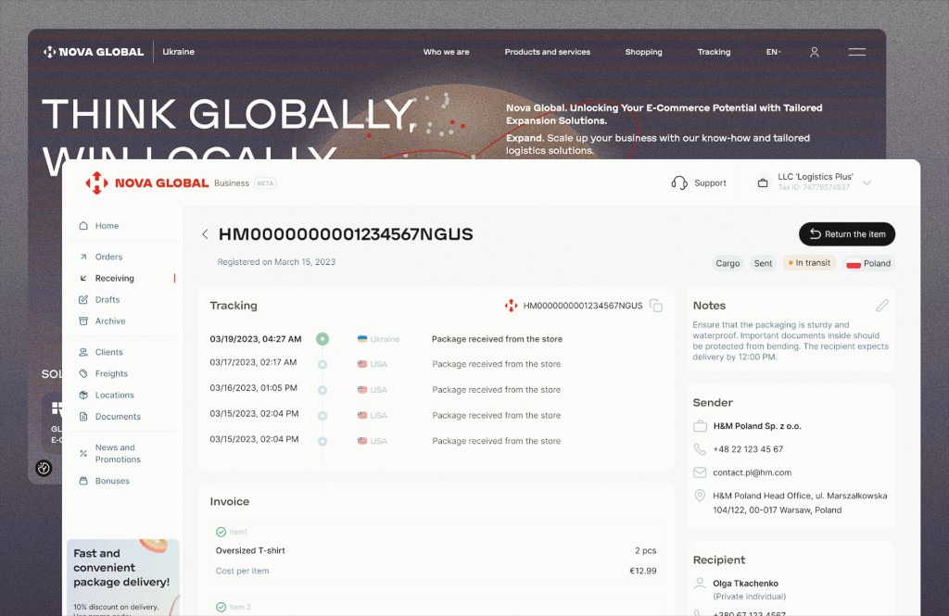Click the Nova Global logo in Business panel
Screen dimensions: 949x616
(x=147, y=182)
